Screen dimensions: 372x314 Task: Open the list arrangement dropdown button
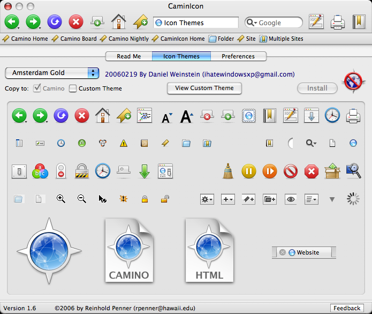coord(312,199)
